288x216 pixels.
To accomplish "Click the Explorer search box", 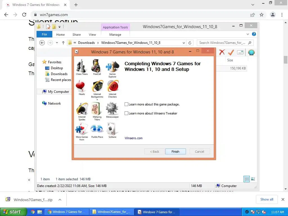I will coord(225,43).
